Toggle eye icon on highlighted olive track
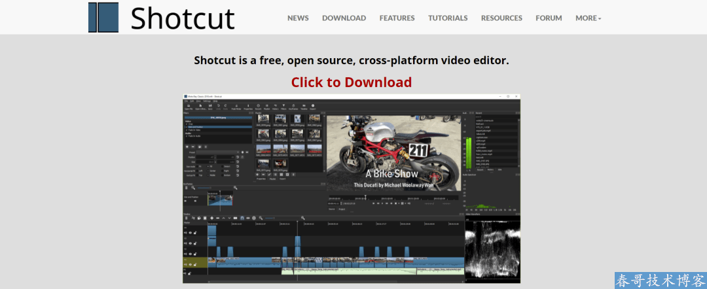This screenshot has width=707, height=289. 190,265
